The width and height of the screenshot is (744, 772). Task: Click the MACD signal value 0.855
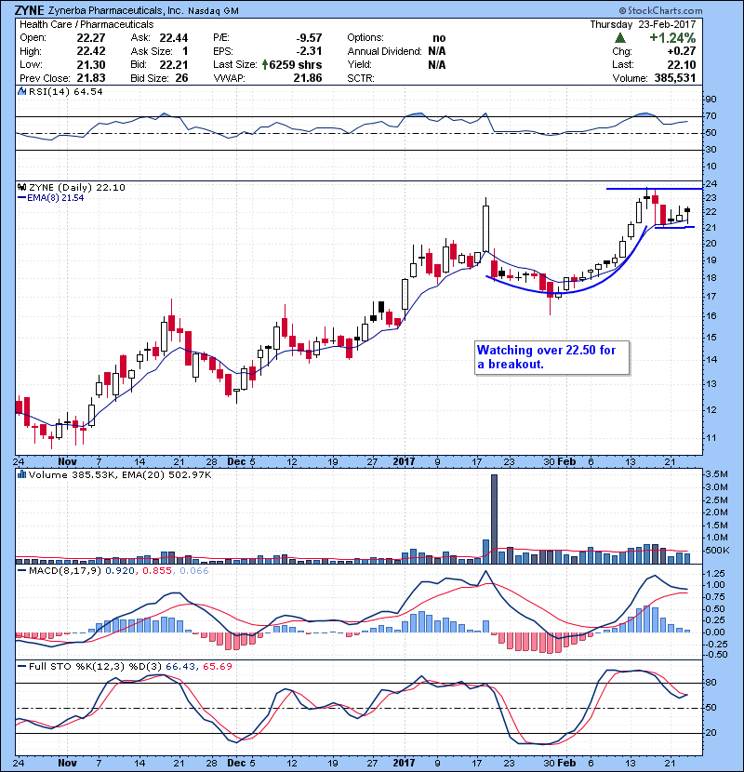tap(157, 571)
